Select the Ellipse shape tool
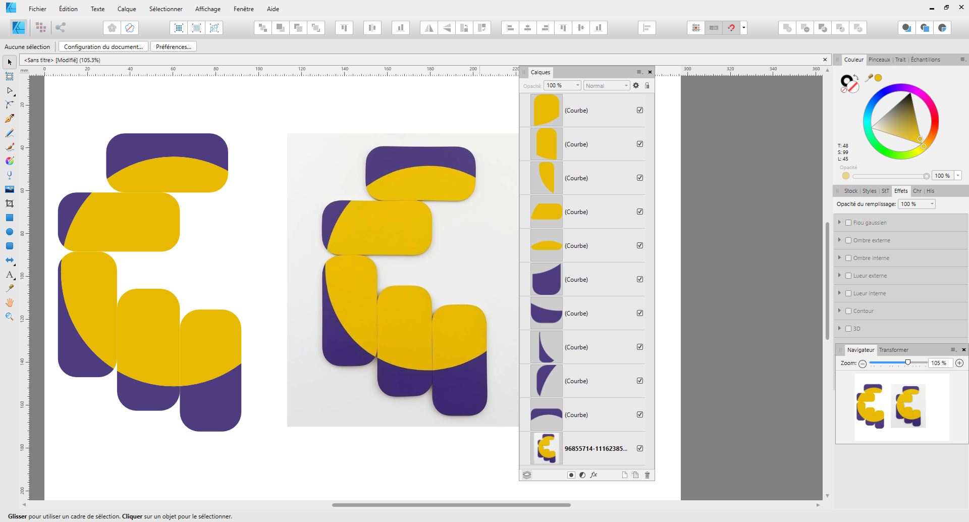 pos(10,232)
